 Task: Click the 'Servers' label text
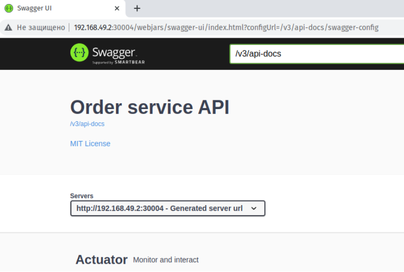click(x=82, y=196)
